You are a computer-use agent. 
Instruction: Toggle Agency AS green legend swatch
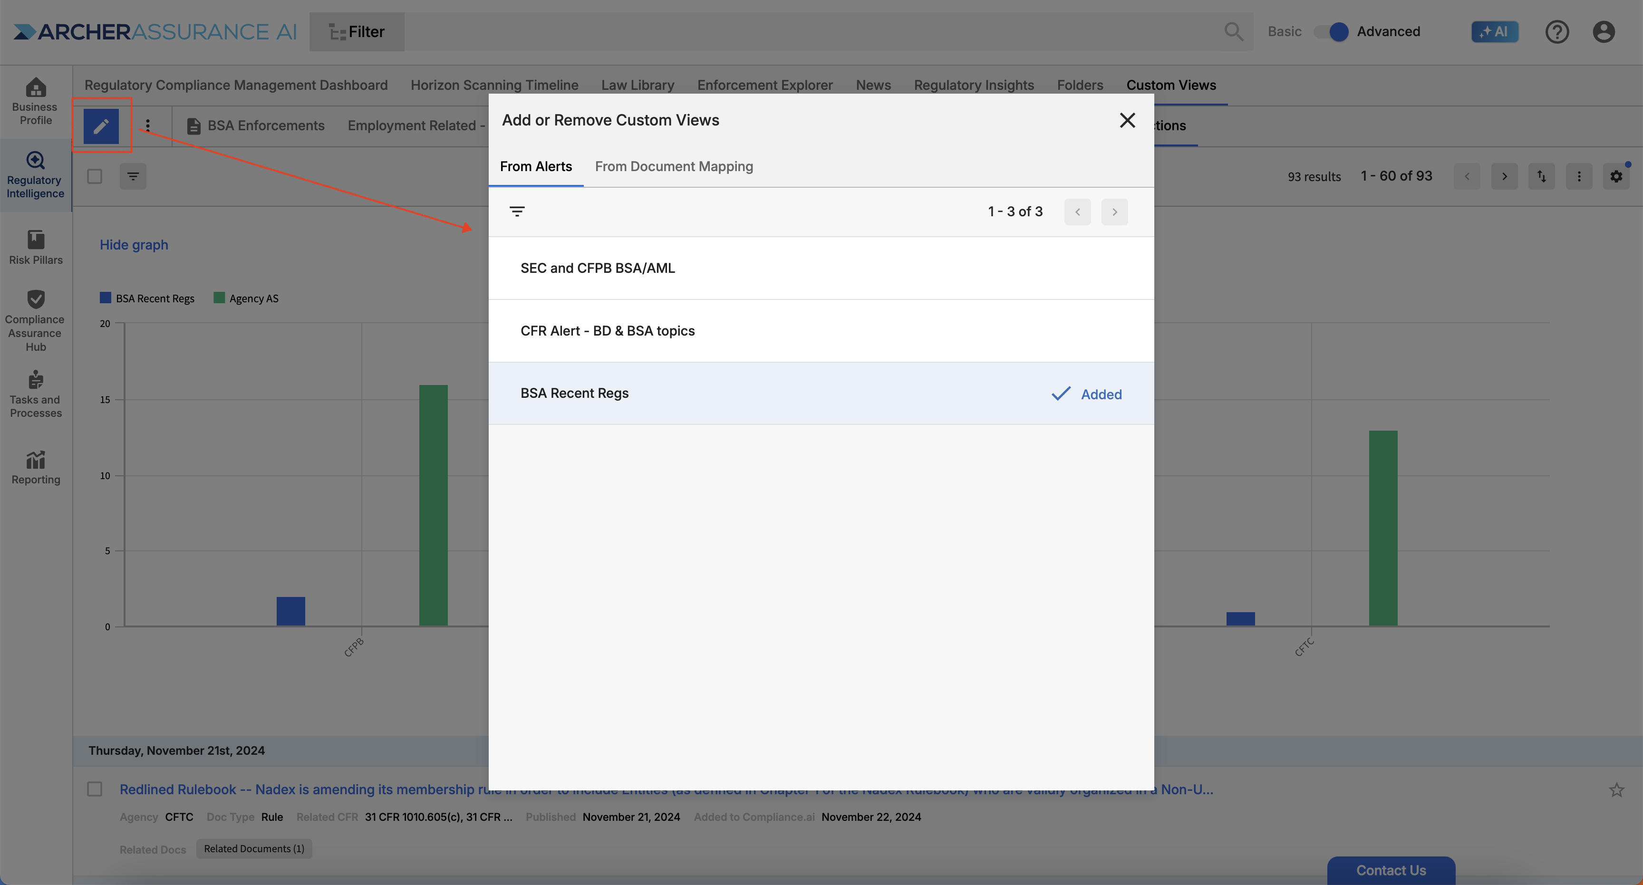tap(220, 298)
